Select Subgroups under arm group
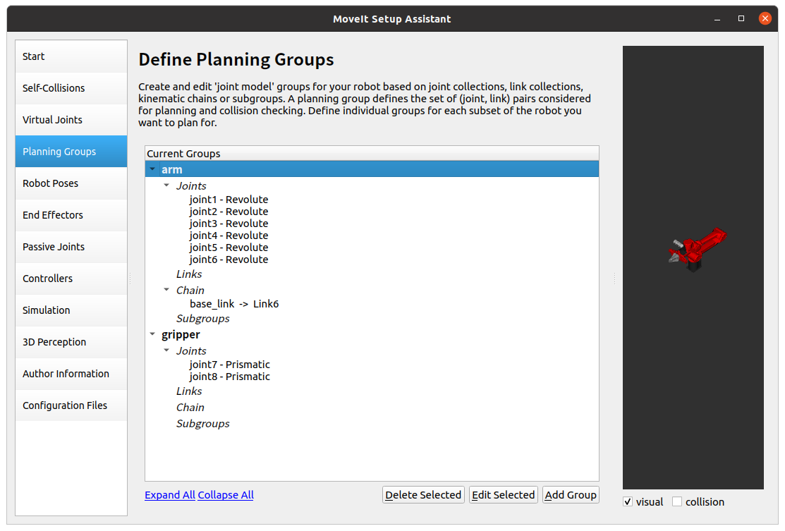 coord(202,319)
